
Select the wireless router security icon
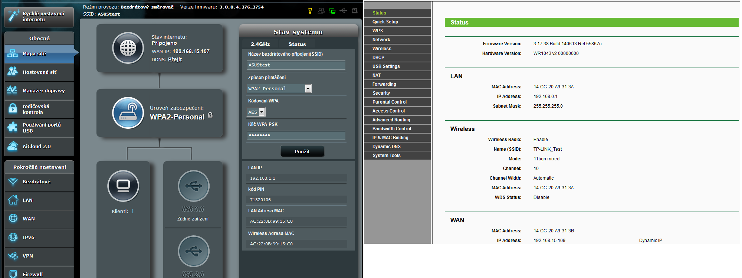coord(128,113)
